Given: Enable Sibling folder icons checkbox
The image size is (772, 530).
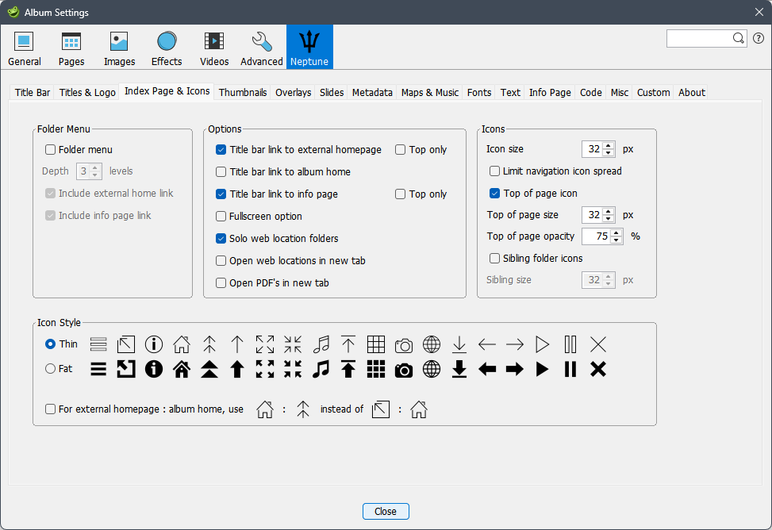Looking at the screenshot, I should [x=495, y=258].
